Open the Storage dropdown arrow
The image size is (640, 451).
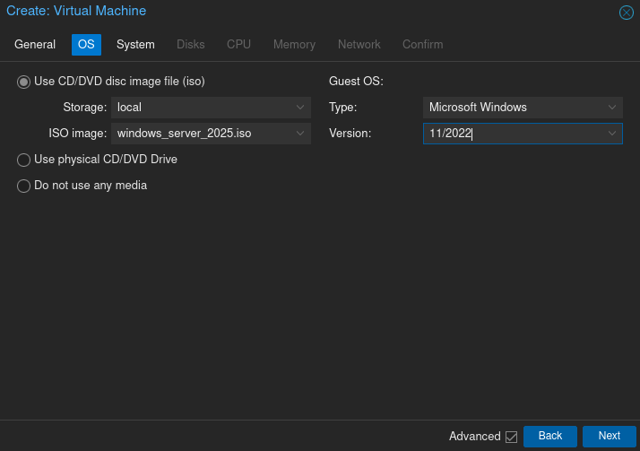pyautogui.click(x=300, y=108)
